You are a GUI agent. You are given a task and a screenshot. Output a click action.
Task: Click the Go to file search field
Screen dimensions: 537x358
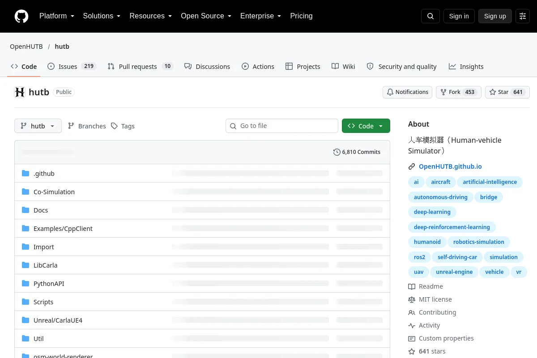tap(282, 126)
